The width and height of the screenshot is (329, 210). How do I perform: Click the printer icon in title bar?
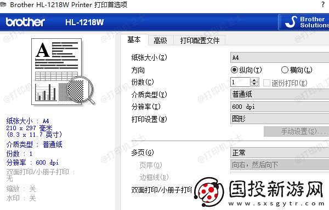point(3,4)
